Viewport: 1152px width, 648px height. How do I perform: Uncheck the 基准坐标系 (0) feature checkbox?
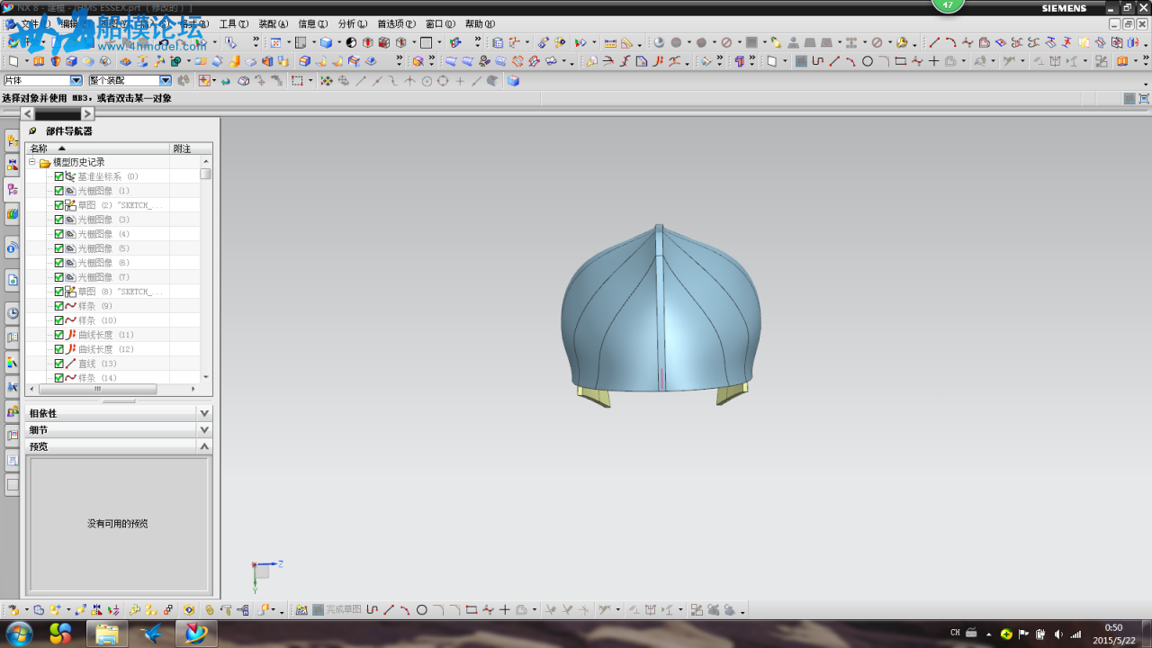click(x=59, y=176)
